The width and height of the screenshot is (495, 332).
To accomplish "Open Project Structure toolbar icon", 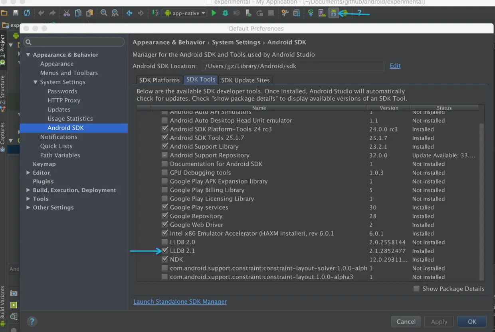I will tap(297, 13).
